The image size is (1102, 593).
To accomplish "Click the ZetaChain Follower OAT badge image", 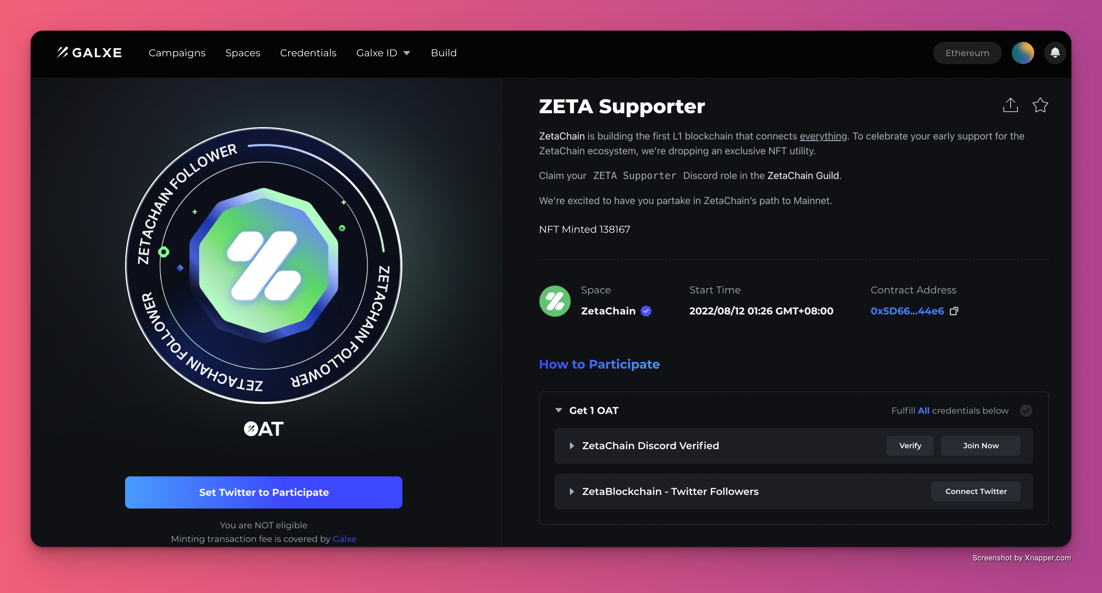I will [264, 266].
